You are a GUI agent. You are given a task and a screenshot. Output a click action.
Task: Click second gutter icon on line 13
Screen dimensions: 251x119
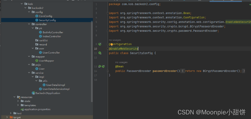(103, 66)
